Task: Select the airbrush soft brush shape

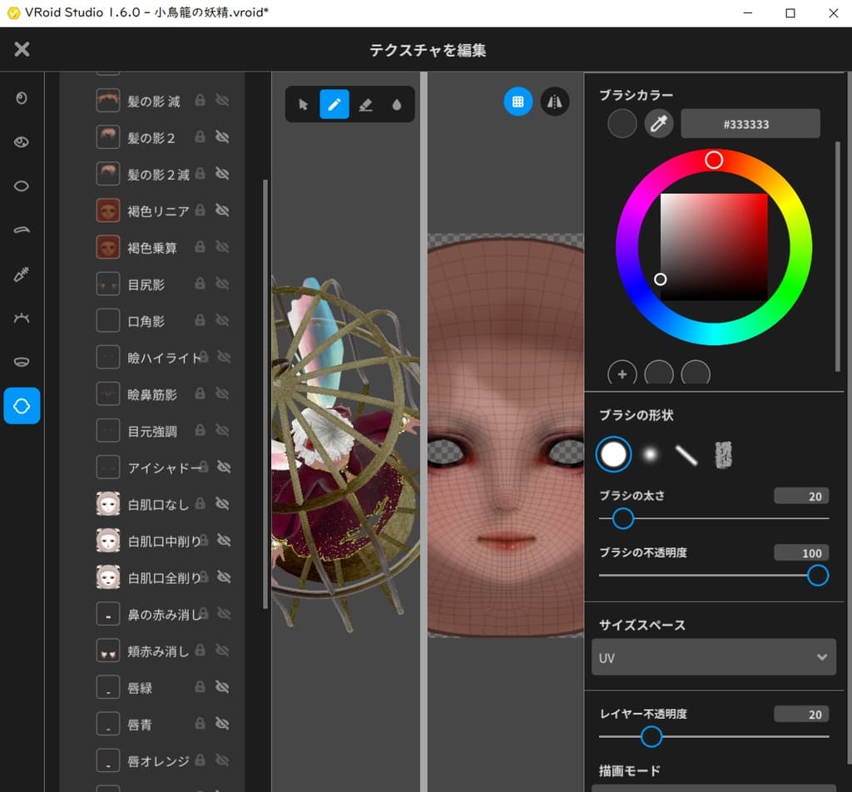Action: pos(650,453)
